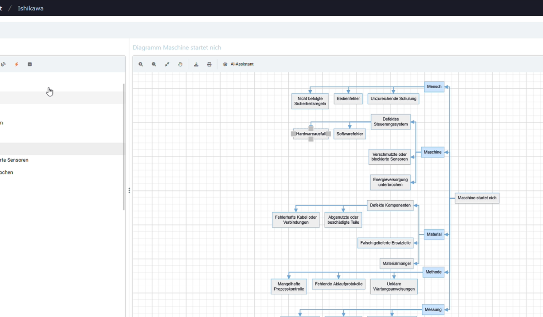Select the Hardwareausfall node

click(311, 134)
